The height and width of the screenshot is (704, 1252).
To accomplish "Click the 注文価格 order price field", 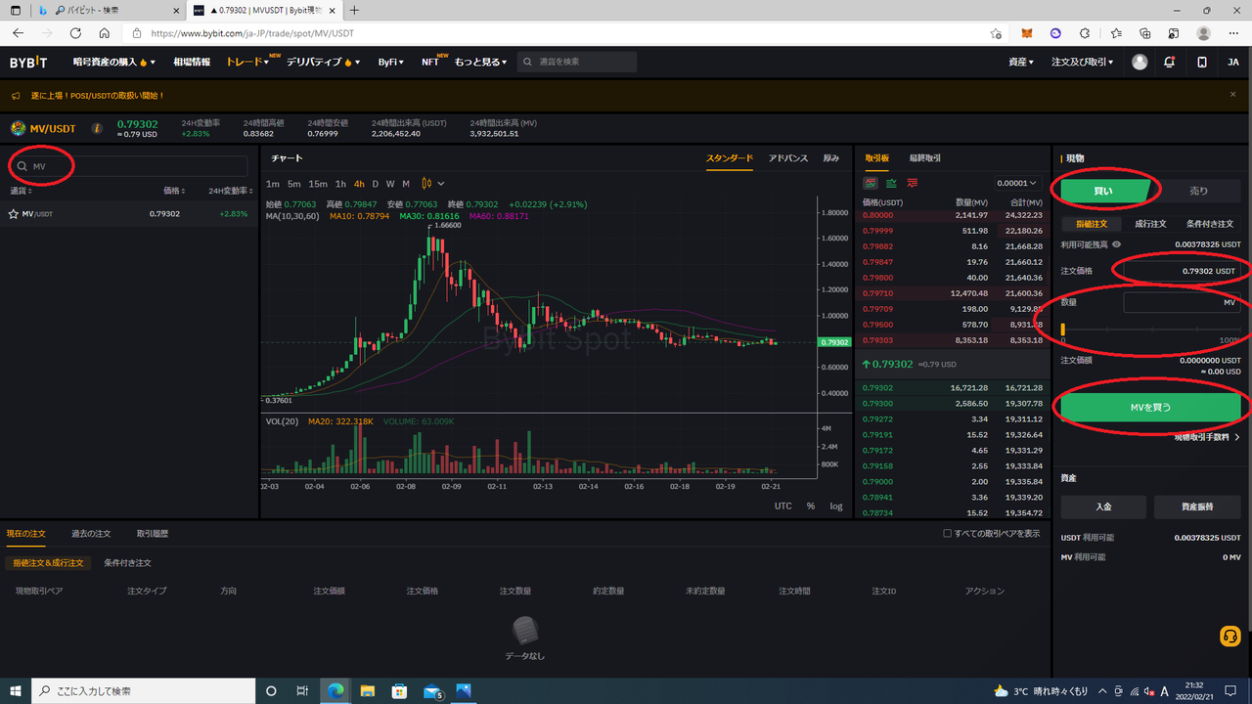I will click(x=1182, y=270).
